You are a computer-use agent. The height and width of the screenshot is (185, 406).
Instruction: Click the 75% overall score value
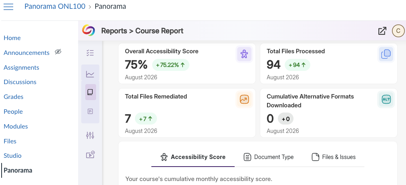tap(136, 65)
